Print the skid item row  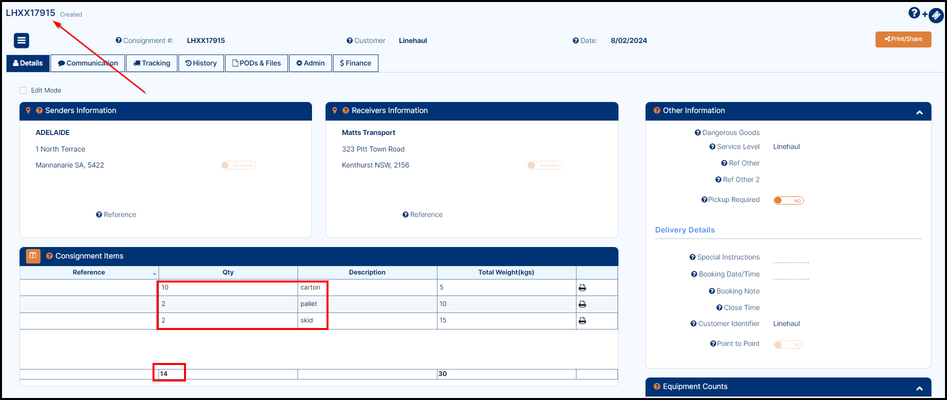pyautogui.click(x=582, y=320)
